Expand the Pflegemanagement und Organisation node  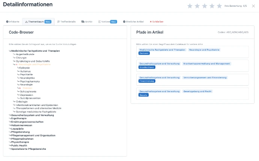tap(33, 135)
